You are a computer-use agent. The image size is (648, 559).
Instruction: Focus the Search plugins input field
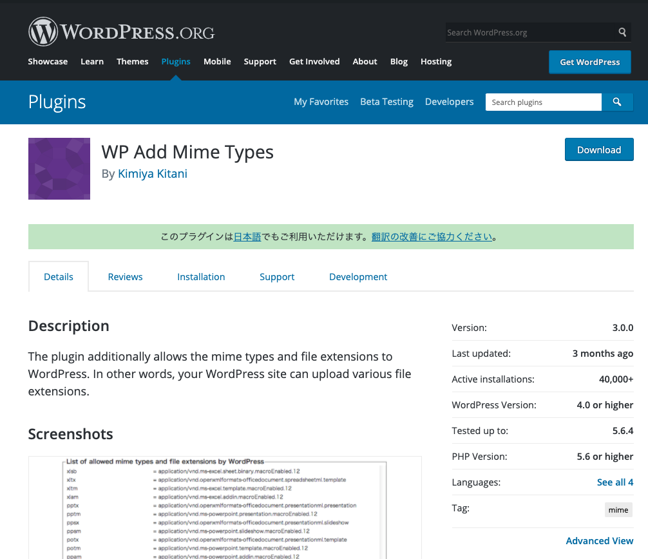pyautogui.click(x=543, y=102)
